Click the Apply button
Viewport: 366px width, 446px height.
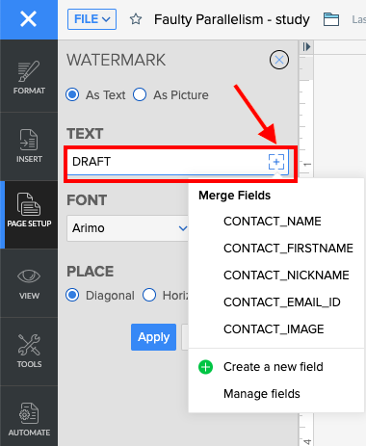(153, 337)
